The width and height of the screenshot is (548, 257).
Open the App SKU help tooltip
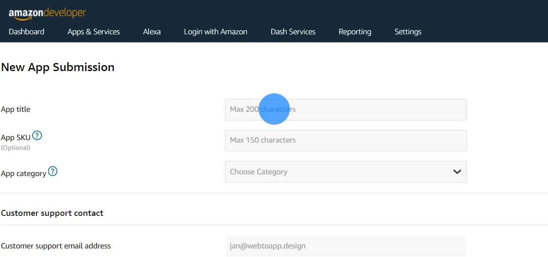37,135
